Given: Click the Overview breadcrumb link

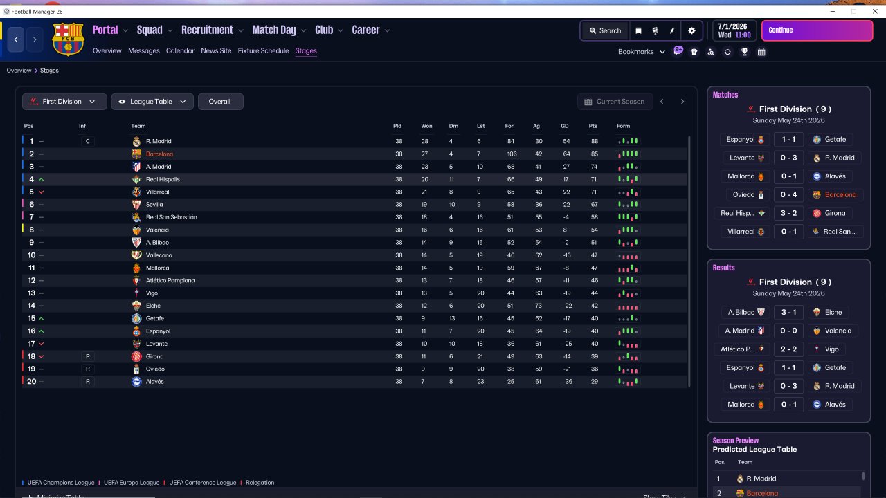Looking at the screenshot, I should pos(19,71).
